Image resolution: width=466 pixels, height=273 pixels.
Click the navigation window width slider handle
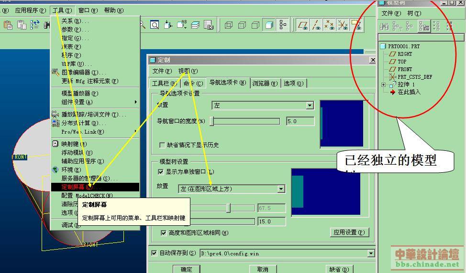(x=212, y=121)
